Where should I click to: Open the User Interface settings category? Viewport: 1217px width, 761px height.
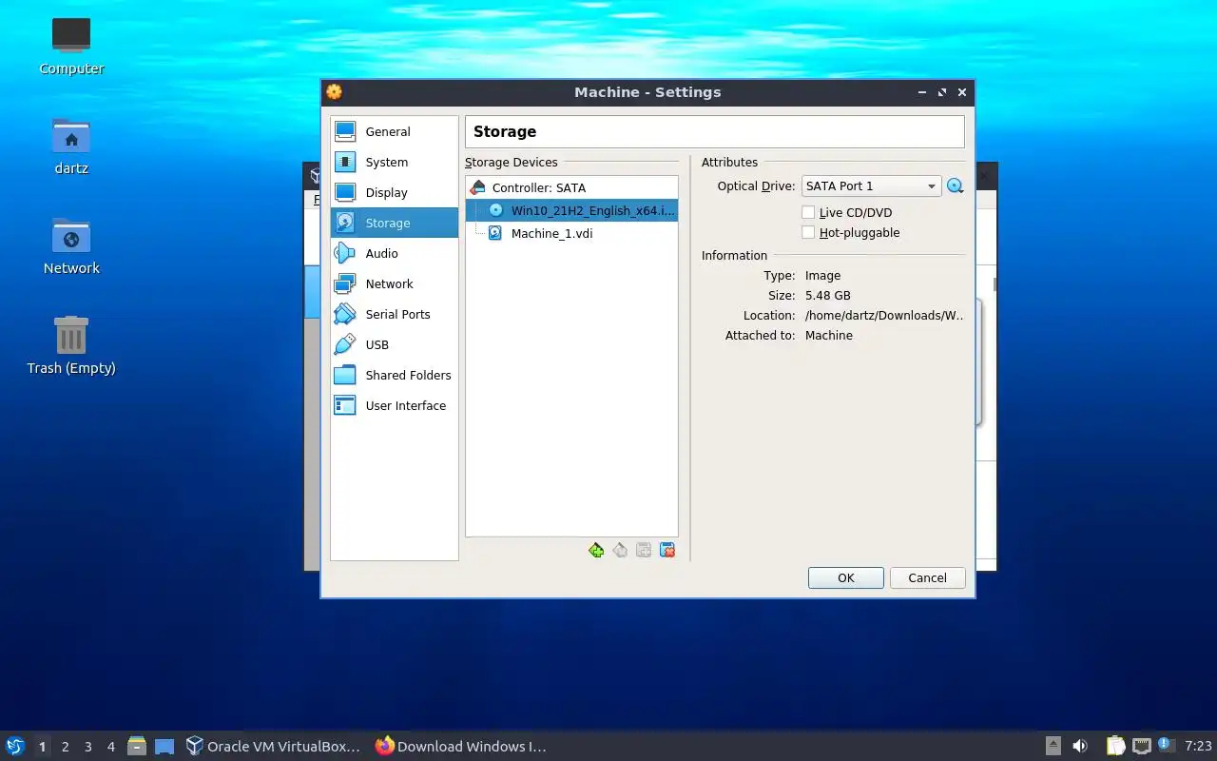[394, 405]
